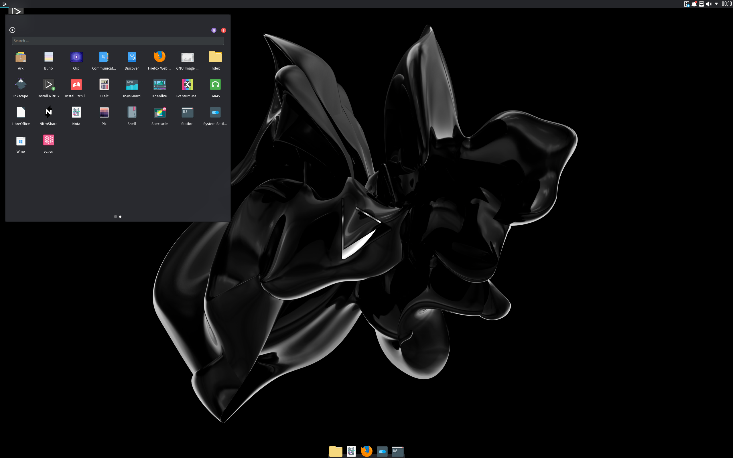Screen dimensions: 733x458
Task: Select the second launcher page dot
Action: pos(120,217)
